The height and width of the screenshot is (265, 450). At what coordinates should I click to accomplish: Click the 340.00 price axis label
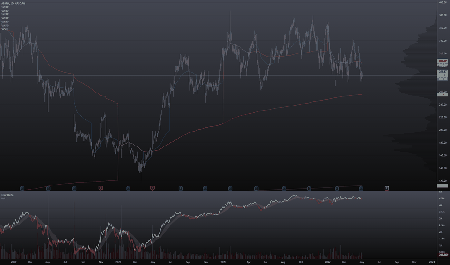(442, 40)
